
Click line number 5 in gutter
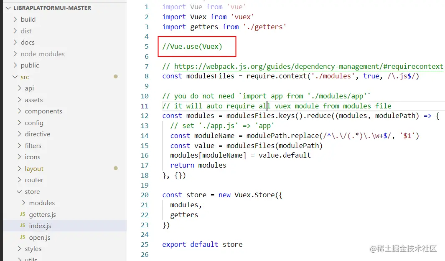click(x=146, y=46)
